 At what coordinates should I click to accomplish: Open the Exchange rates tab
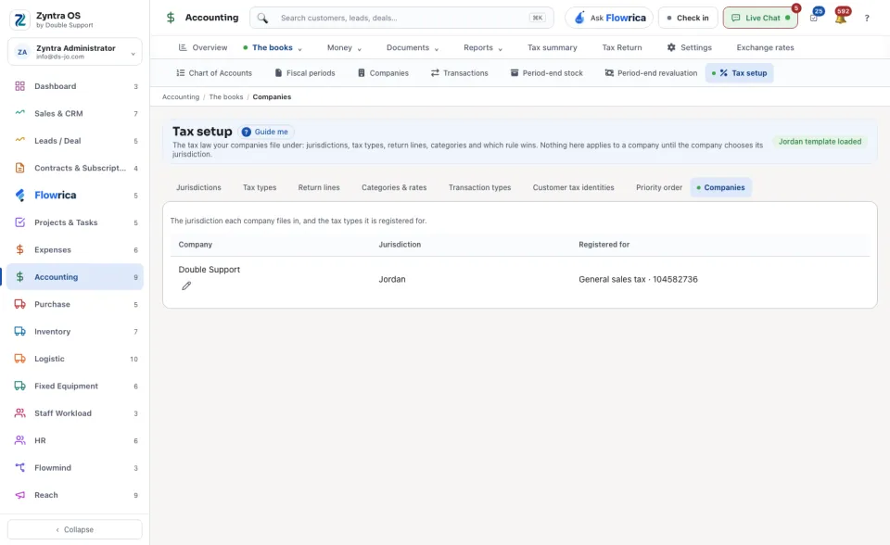[765, 47]
